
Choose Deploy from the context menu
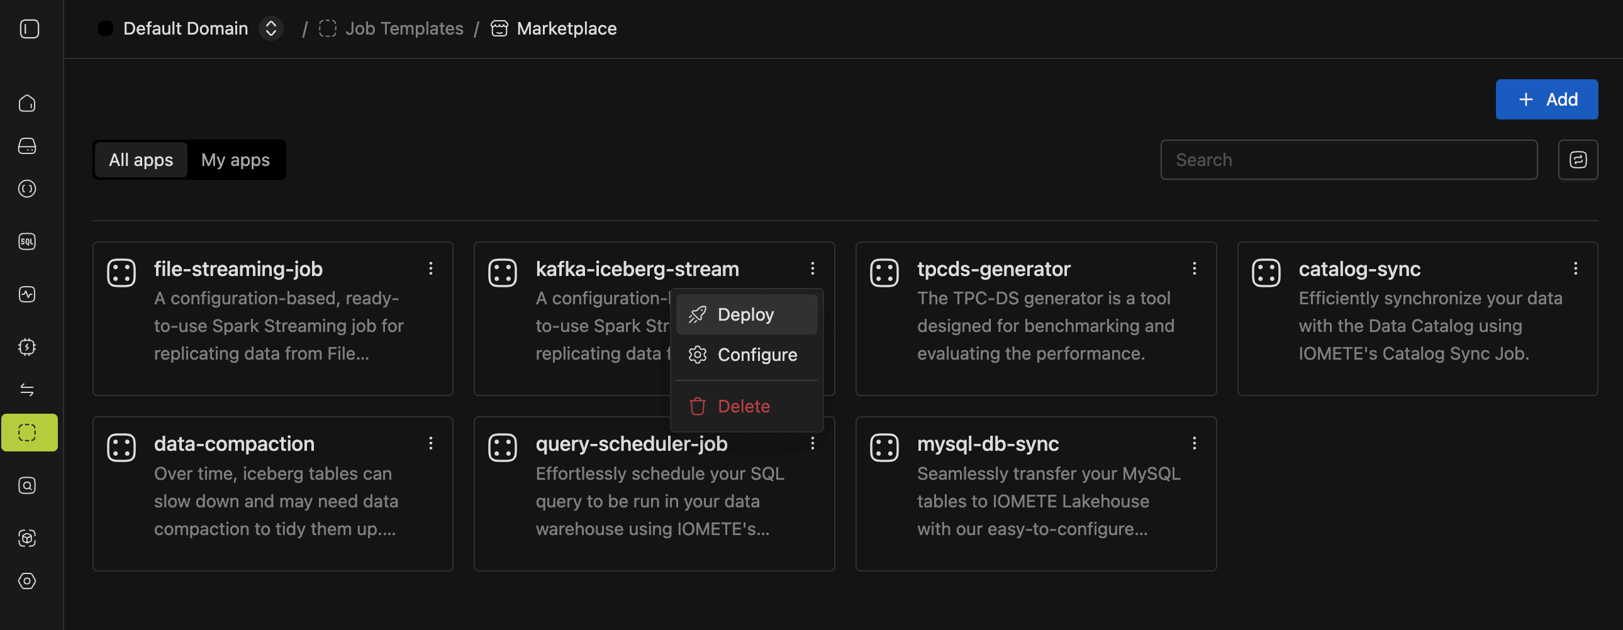point(747,314)
